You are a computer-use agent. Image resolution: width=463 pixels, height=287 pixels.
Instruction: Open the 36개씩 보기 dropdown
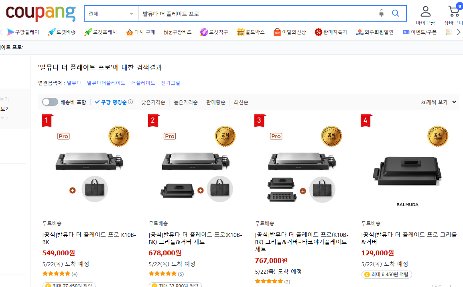point(439,102)
